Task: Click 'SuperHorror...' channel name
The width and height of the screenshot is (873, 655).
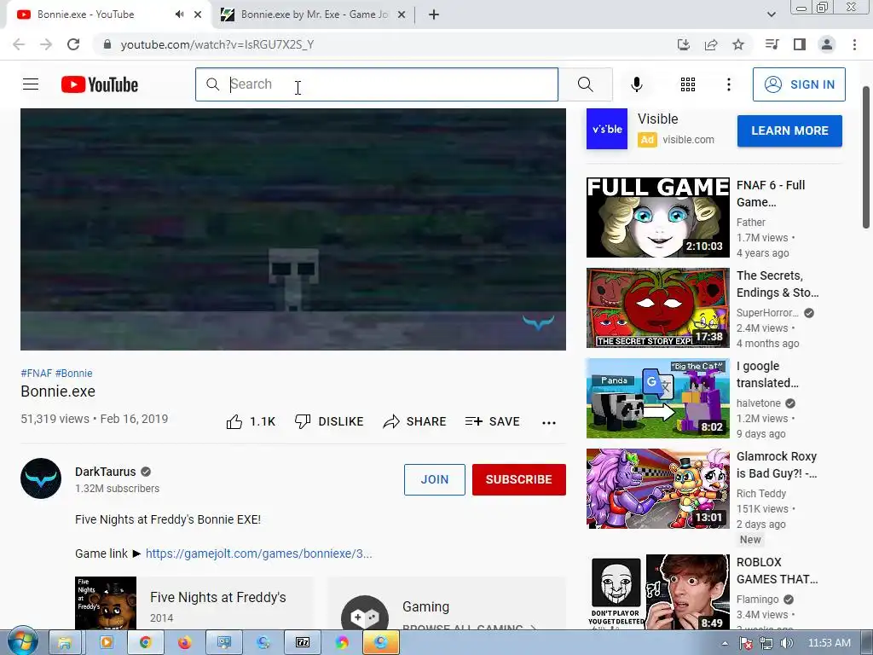Action: click(767, 312)
